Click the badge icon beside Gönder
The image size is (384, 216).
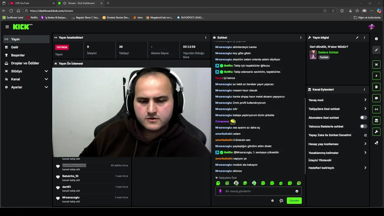point(281,201)
